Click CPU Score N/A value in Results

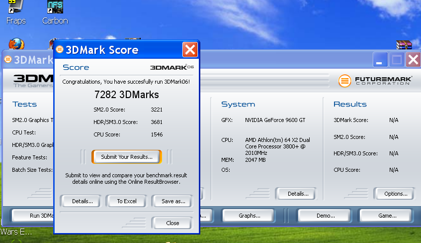pos(394,170)
